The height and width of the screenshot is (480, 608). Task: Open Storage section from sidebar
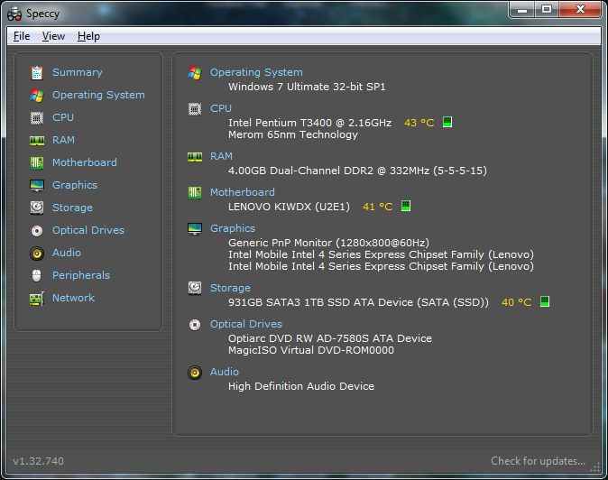(x=72, y=208)
